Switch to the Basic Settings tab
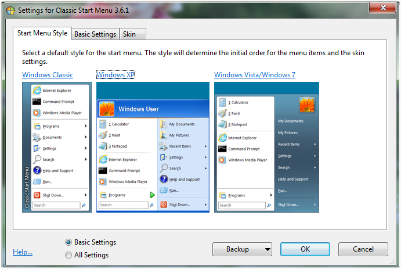401x269 pixels. pyautogui.click(x=95, y=34)
